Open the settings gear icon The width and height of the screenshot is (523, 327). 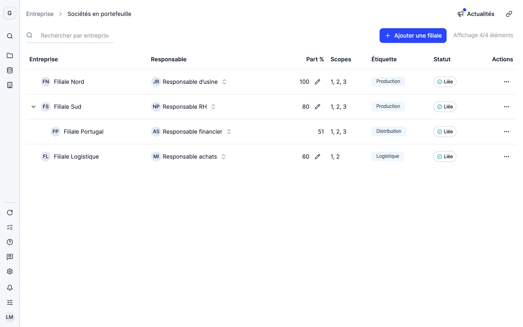[x=10, y=271]
